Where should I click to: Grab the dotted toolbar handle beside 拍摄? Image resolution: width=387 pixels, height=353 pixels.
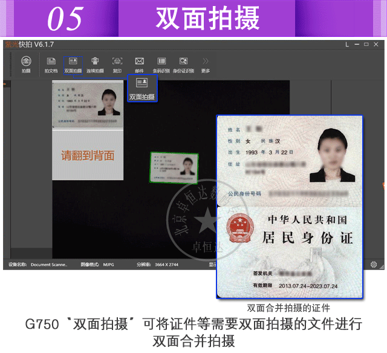pos(11,65)
